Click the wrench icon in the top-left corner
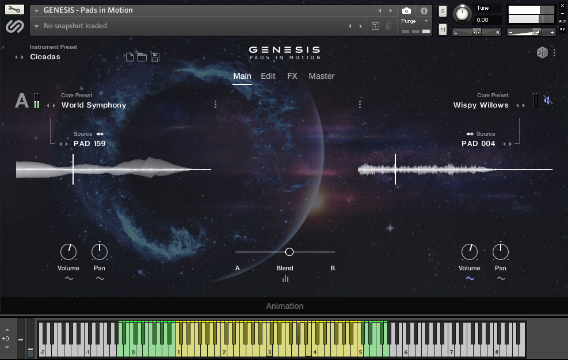Viewport: 568px width, 360px height. coord(13,9)
